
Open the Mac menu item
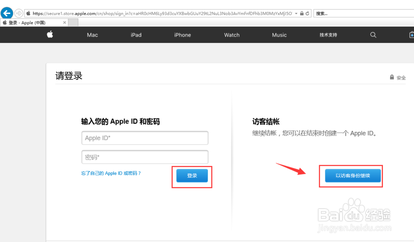tap(92, 35)
